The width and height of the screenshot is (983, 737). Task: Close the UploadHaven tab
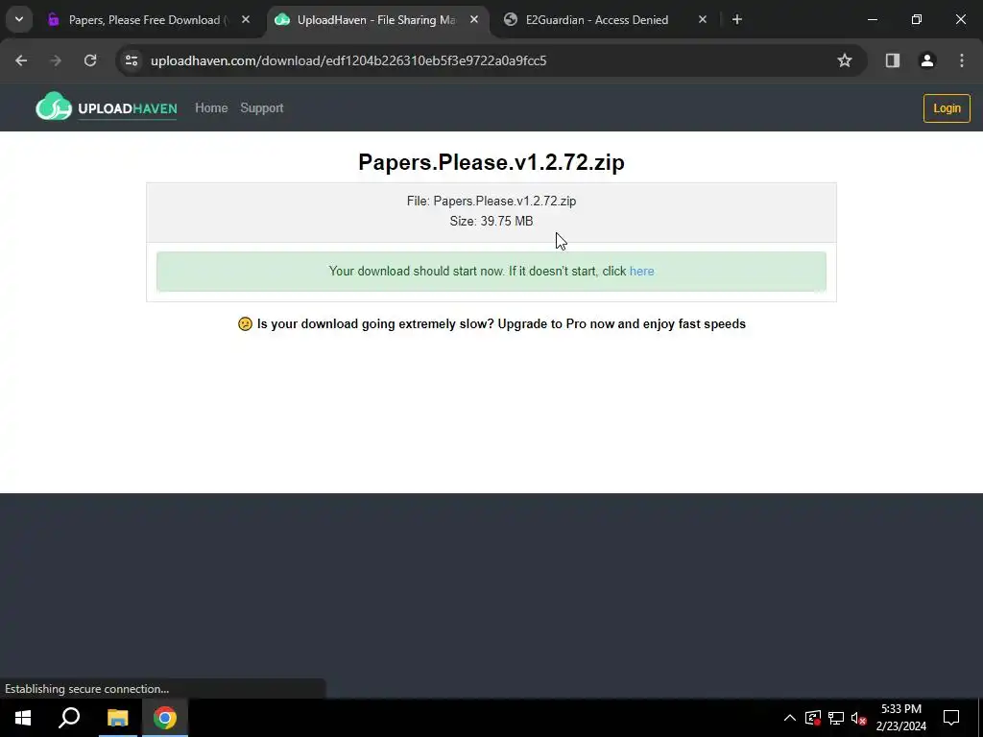[x=474, y=20]
